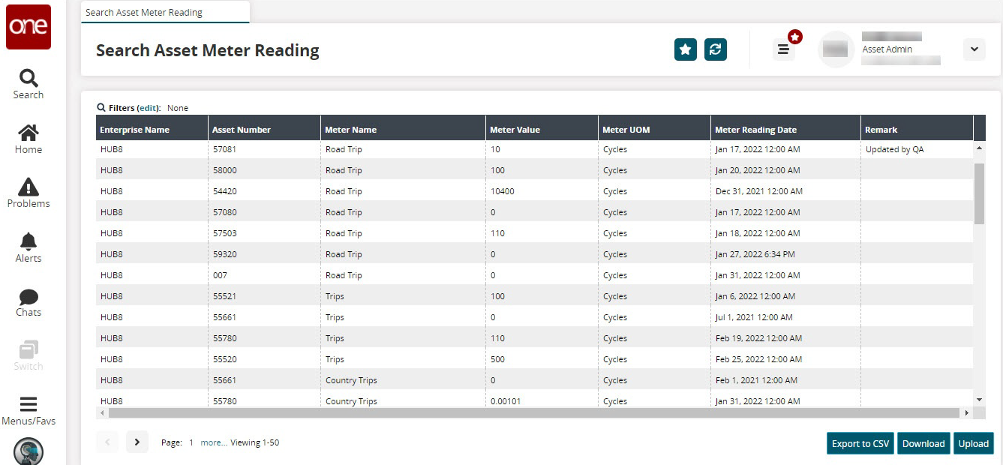
Task: Sort by Remark column header
Action: [x=917, y=130]
